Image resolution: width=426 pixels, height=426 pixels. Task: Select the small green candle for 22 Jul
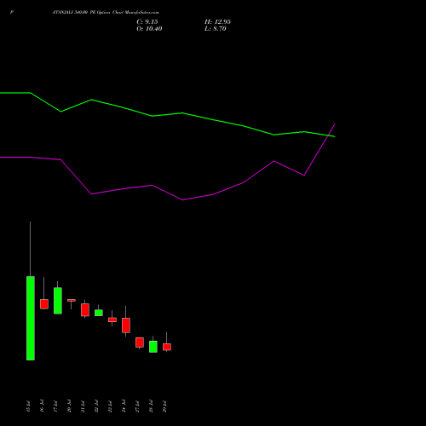coord(99,313)
